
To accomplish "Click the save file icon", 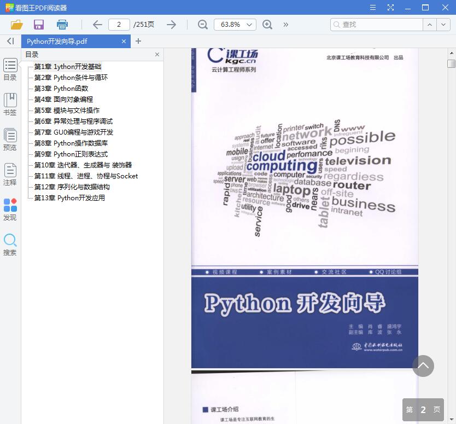I will (x=38, y=25).
